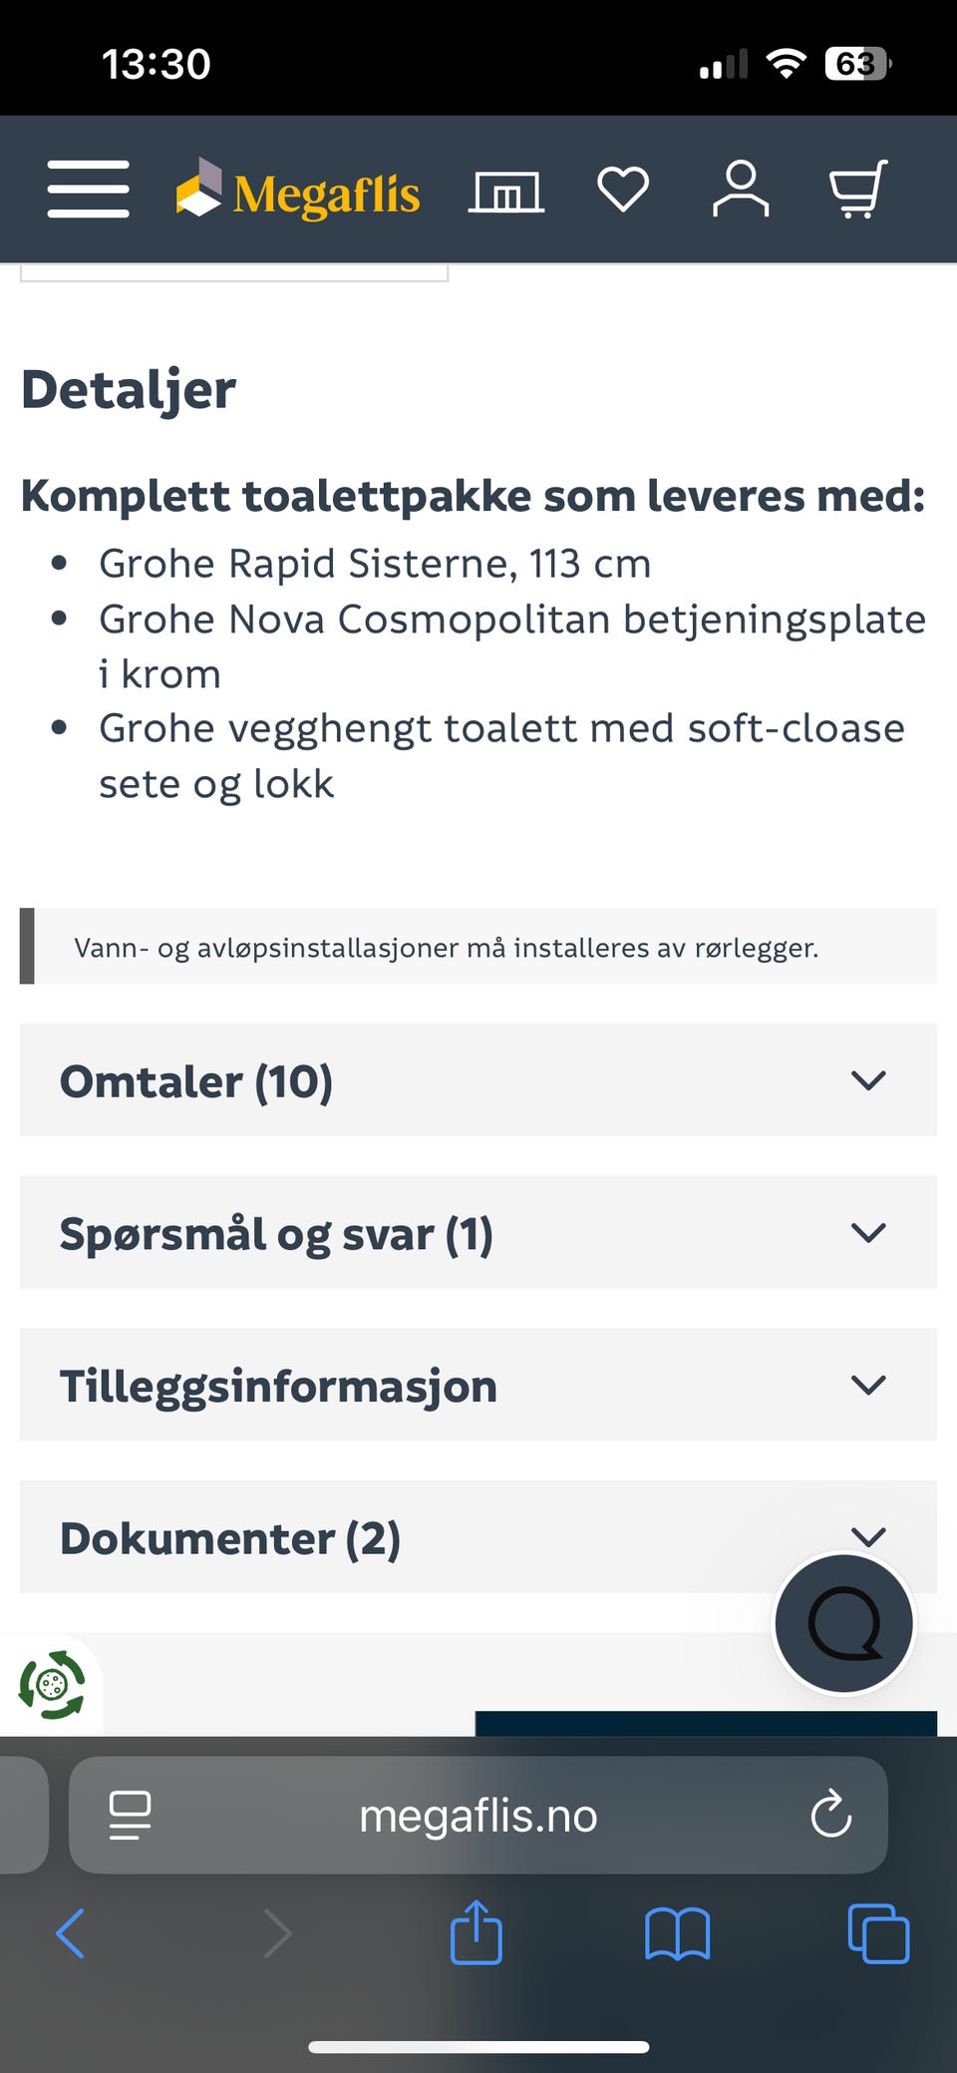Expand the Tilleggsinformasjon section
The image size is (957, 2073).
(478, 1385)
